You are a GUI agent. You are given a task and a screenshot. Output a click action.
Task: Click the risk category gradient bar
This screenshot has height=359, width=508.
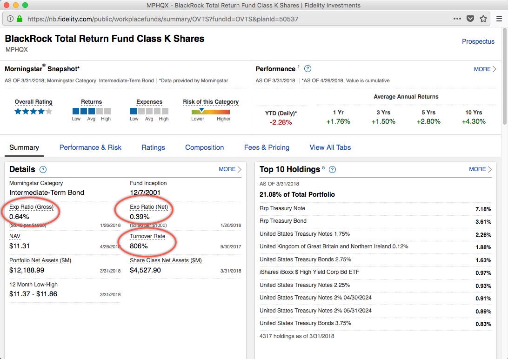click(x=211, y=112)
